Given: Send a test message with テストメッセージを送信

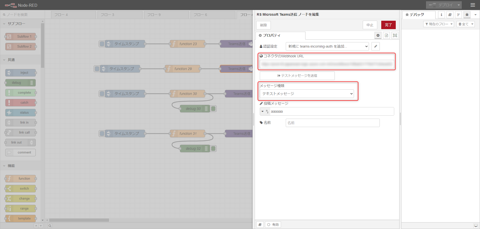Looking at the screenshot, I should [x=297, y=76].
